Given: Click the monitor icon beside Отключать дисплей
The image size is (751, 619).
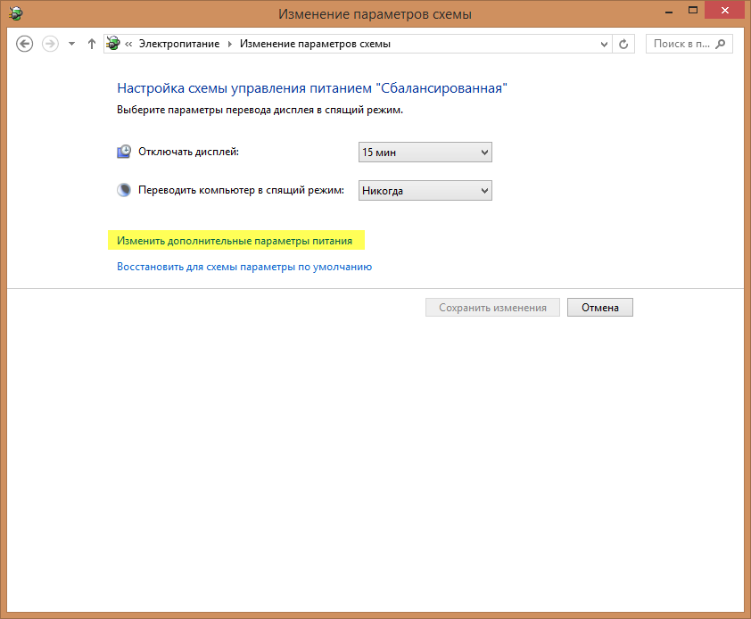Looking at the screenshot, I should (125, 152).
